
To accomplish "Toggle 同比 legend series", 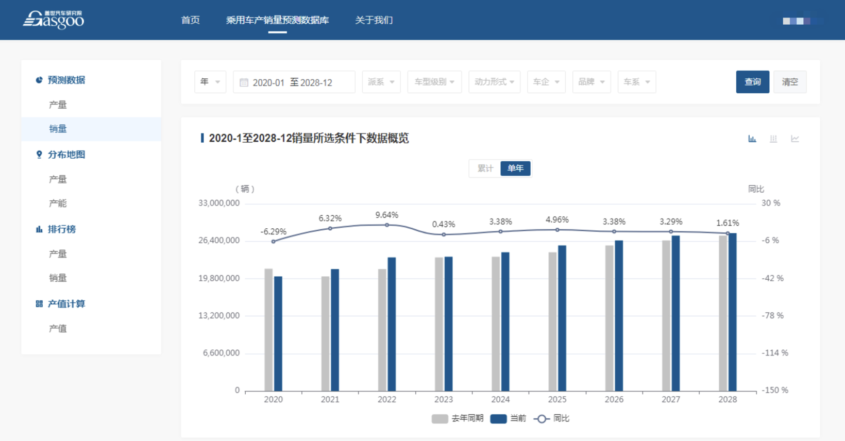I will pos(551,418).
